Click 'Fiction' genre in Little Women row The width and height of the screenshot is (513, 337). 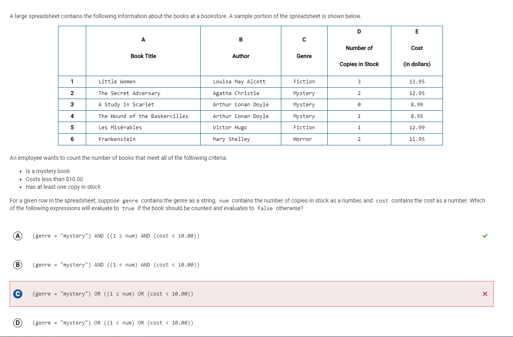click(304, 82)
